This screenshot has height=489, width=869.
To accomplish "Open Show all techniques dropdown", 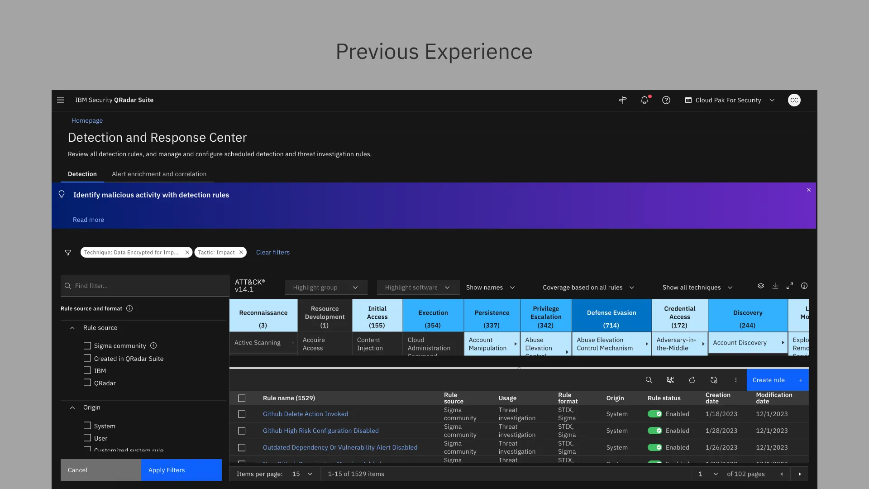I will (x=697, y=288).
